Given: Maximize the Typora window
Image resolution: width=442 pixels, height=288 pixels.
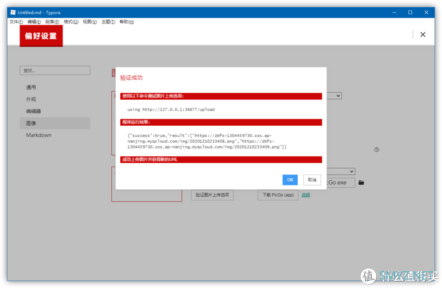Looking at the screenshot, I should pos(410,12).
